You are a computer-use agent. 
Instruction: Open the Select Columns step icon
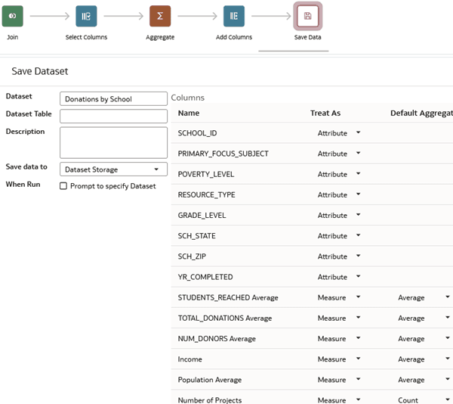(86, 16)
